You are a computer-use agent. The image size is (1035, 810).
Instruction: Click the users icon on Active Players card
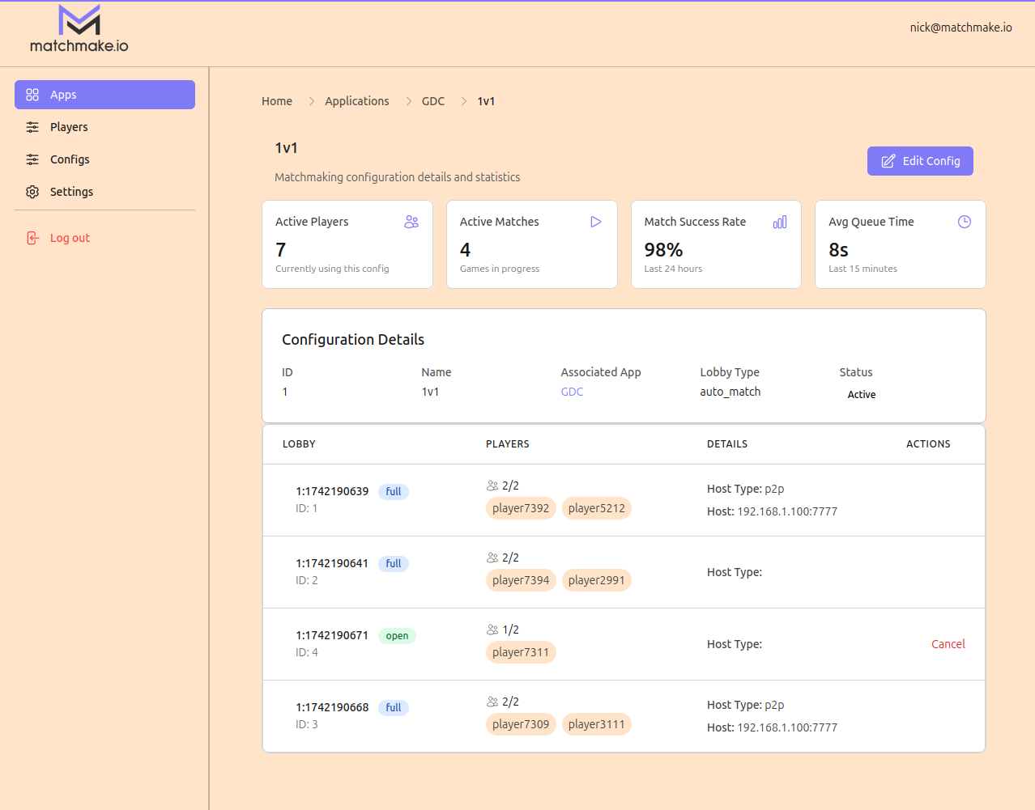tap(411, 221)
